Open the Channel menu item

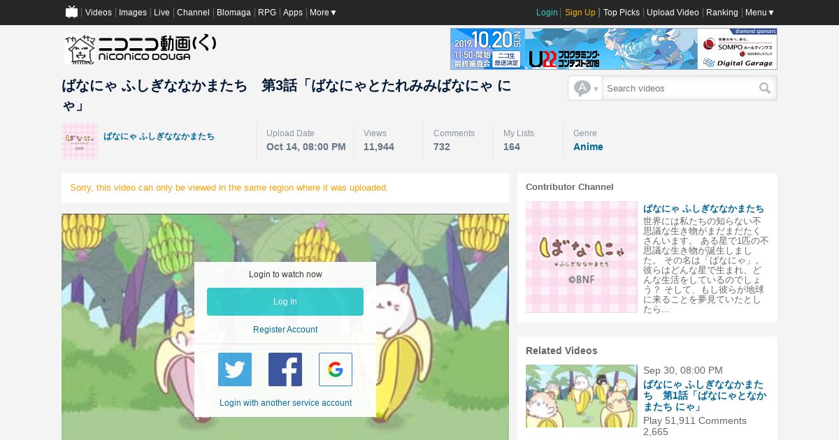point(193,13)
